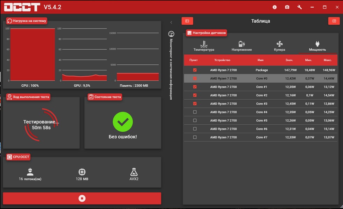Take a screenshot with camera icon
This screenshot has width=343, height=209.
pos(287,7)
